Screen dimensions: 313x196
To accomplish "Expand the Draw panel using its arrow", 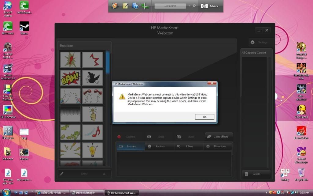I will pyautogui.click(x=104, y=174).
